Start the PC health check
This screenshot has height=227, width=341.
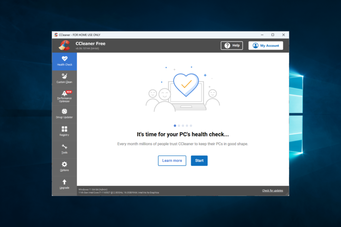pos(199,160)
